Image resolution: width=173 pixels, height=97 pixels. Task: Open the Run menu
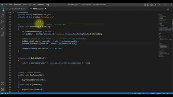coord(34,5)
